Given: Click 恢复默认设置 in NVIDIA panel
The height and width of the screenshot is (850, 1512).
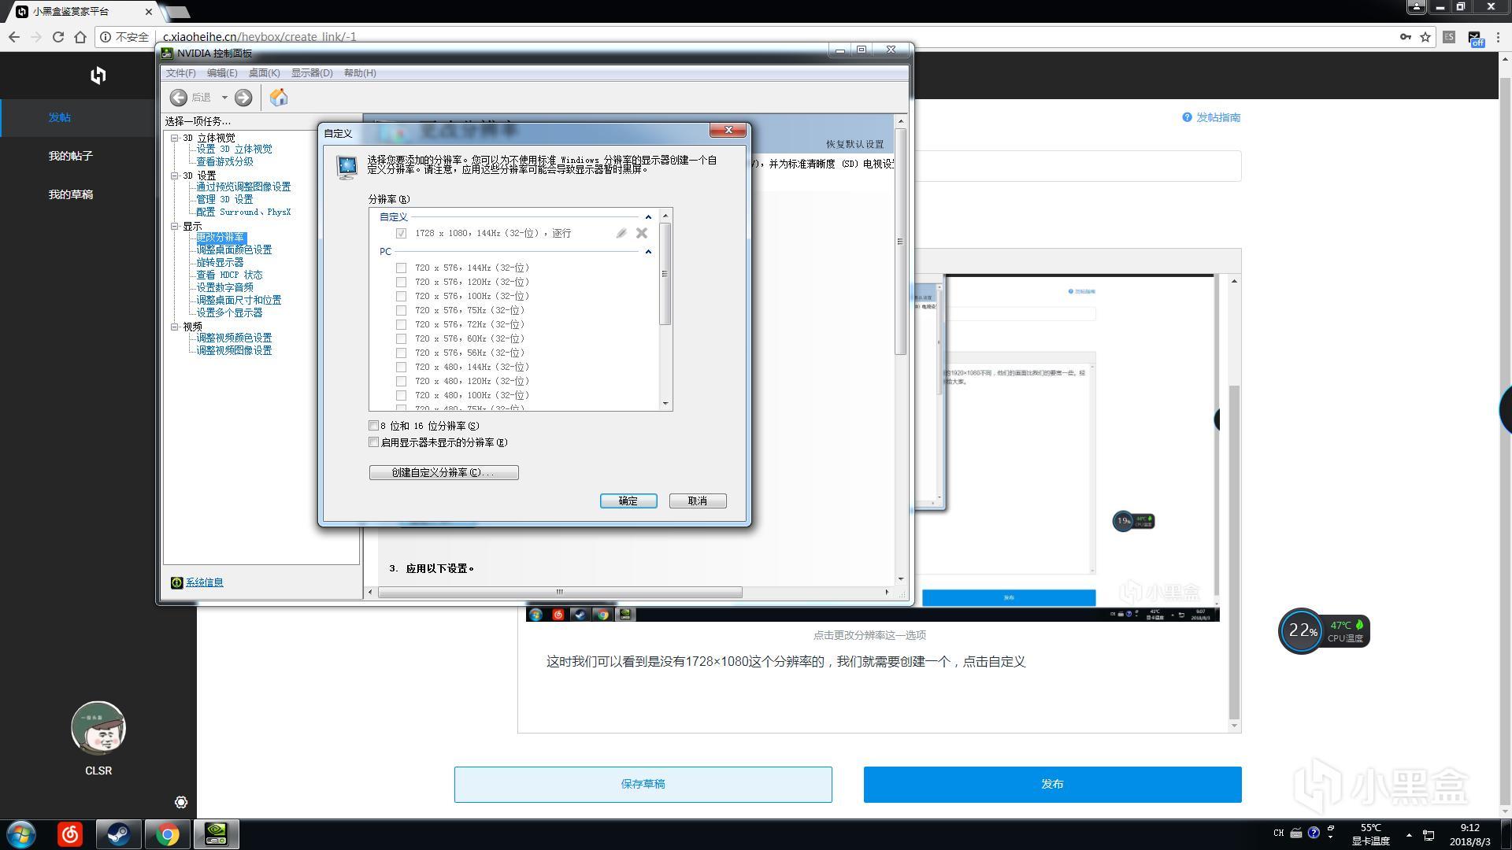Looking at the screenshot, I should point(855,144).
